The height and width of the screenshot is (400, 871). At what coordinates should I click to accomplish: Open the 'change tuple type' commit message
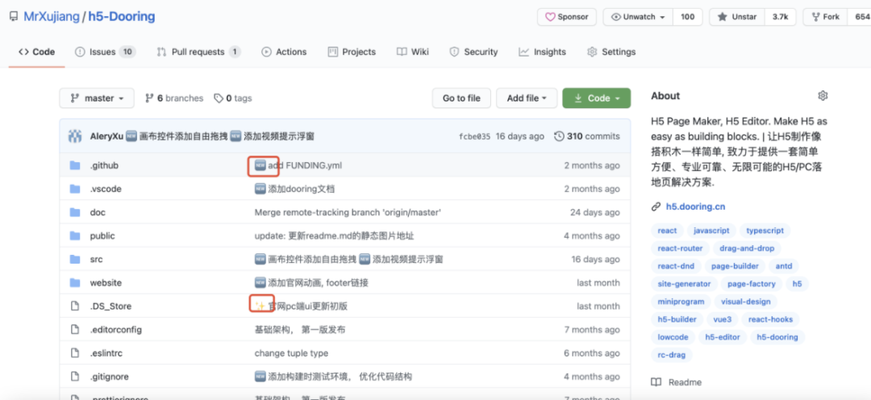pos(291,352)
